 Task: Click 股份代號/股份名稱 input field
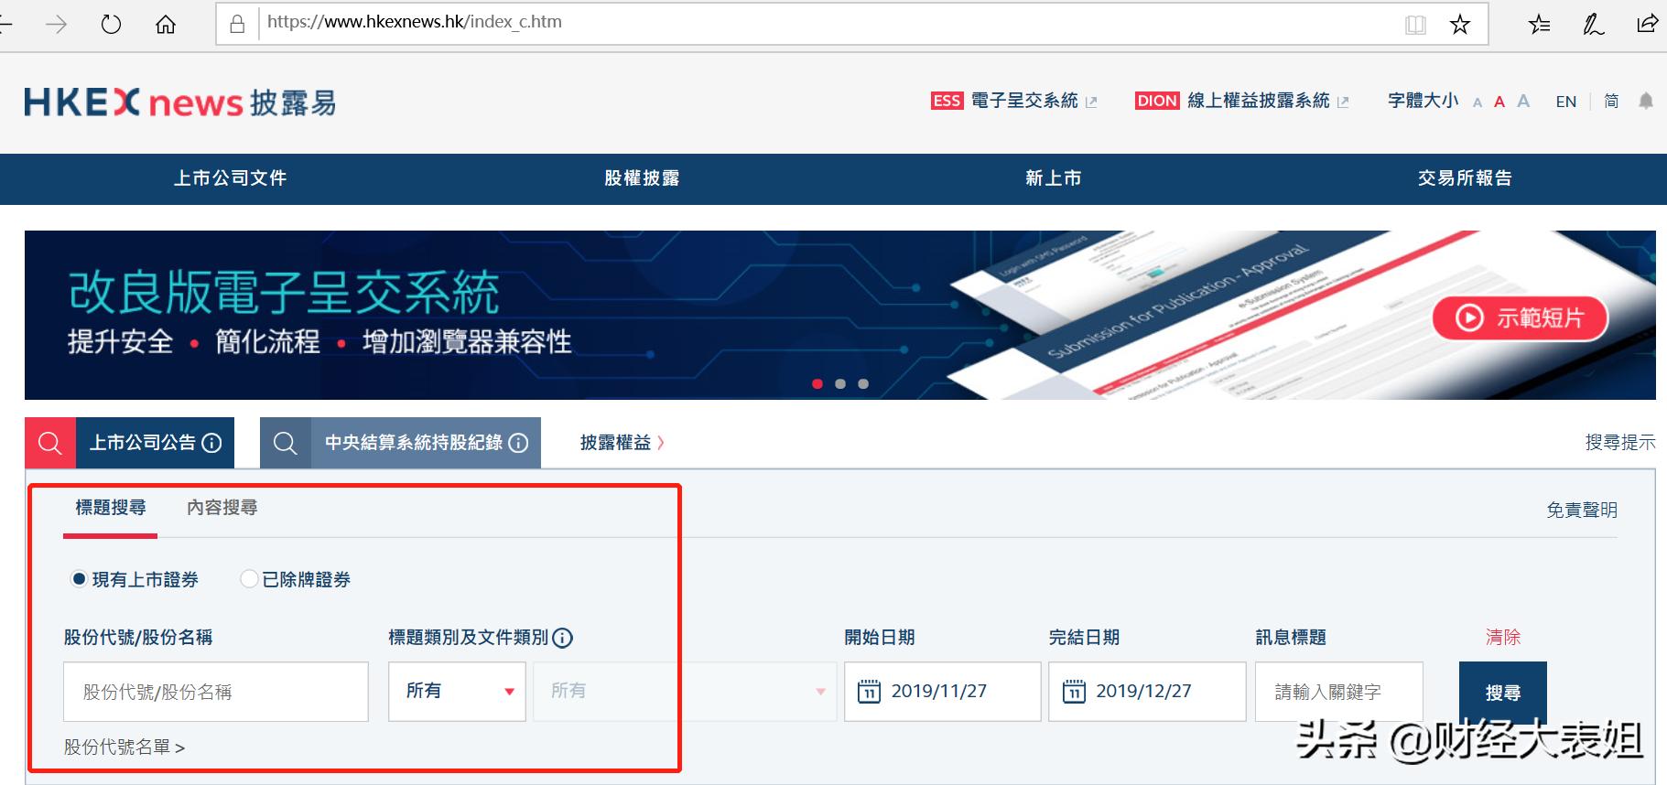216,692
